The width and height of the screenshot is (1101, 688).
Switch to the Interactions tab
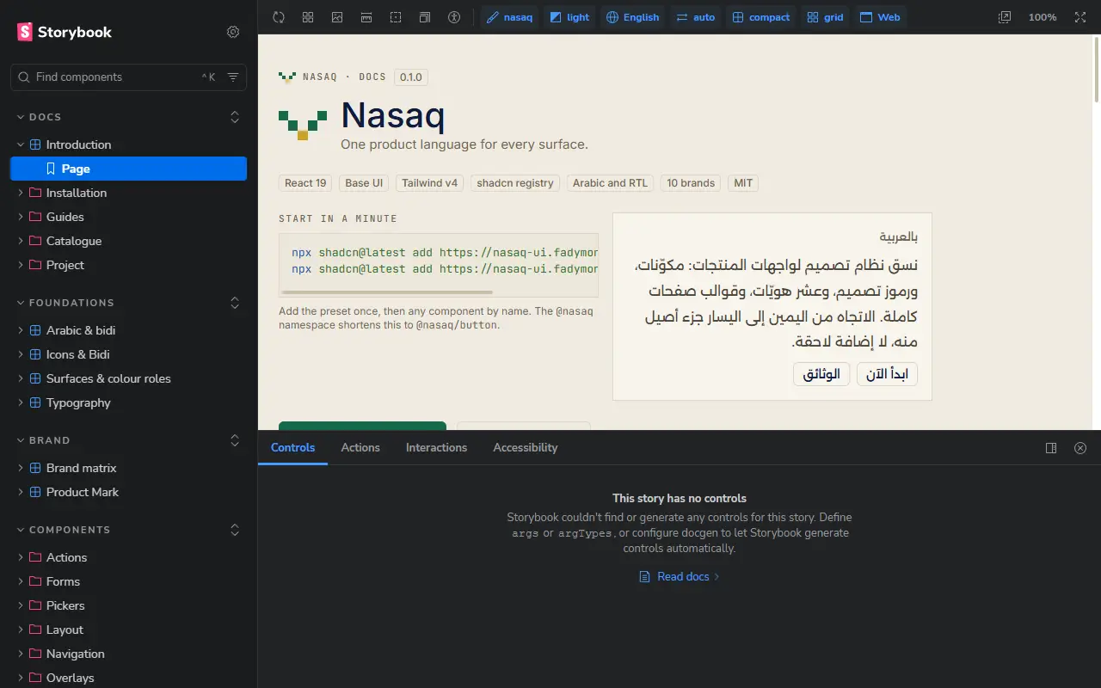(x=436, y=448)
